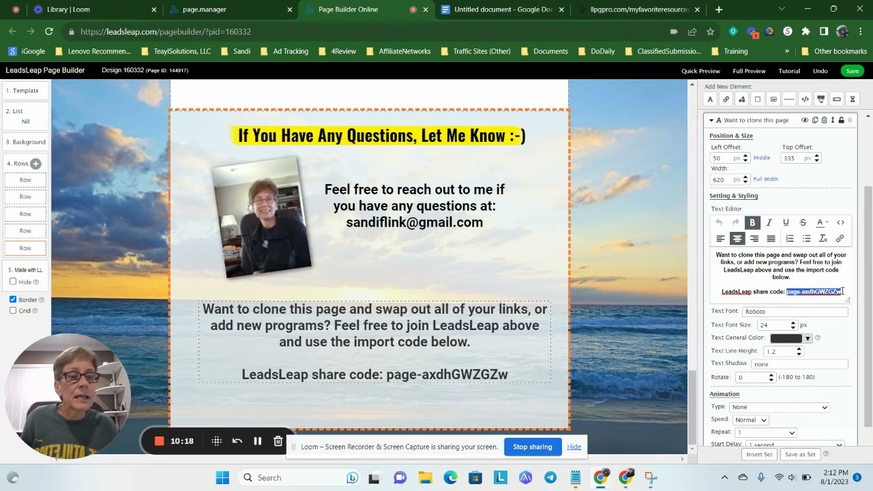The image size is (873, 491).
Task: Insert a hyperlink in Text Editor
Action: tap(840, 239)
